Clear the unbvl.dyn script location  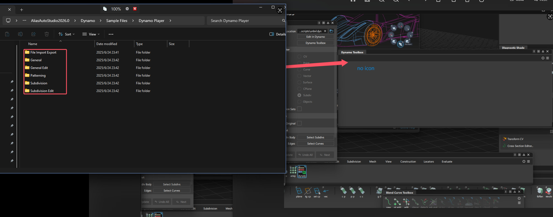tap(325, 31)
